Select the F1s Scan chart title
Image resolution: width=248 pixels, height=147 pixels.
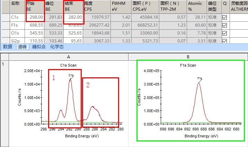coord(188,65)
